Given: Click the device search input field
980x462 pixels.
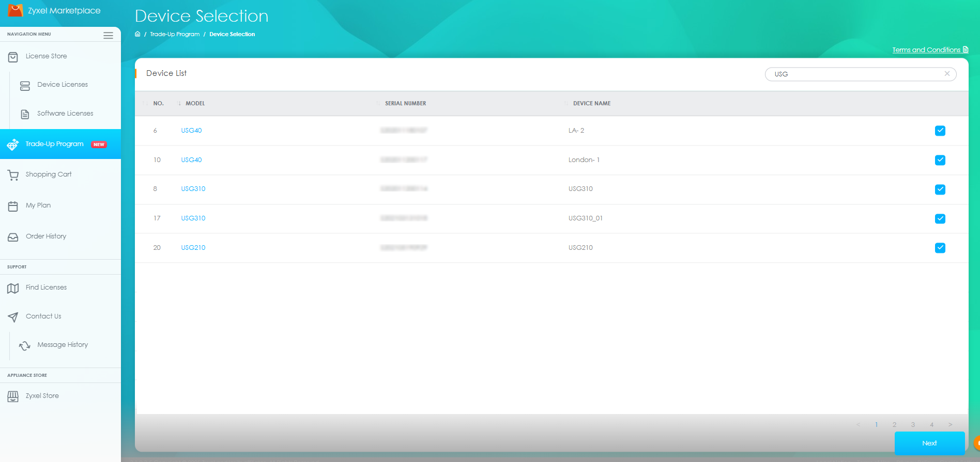Looking at the screenshot, I should (861, 74).
